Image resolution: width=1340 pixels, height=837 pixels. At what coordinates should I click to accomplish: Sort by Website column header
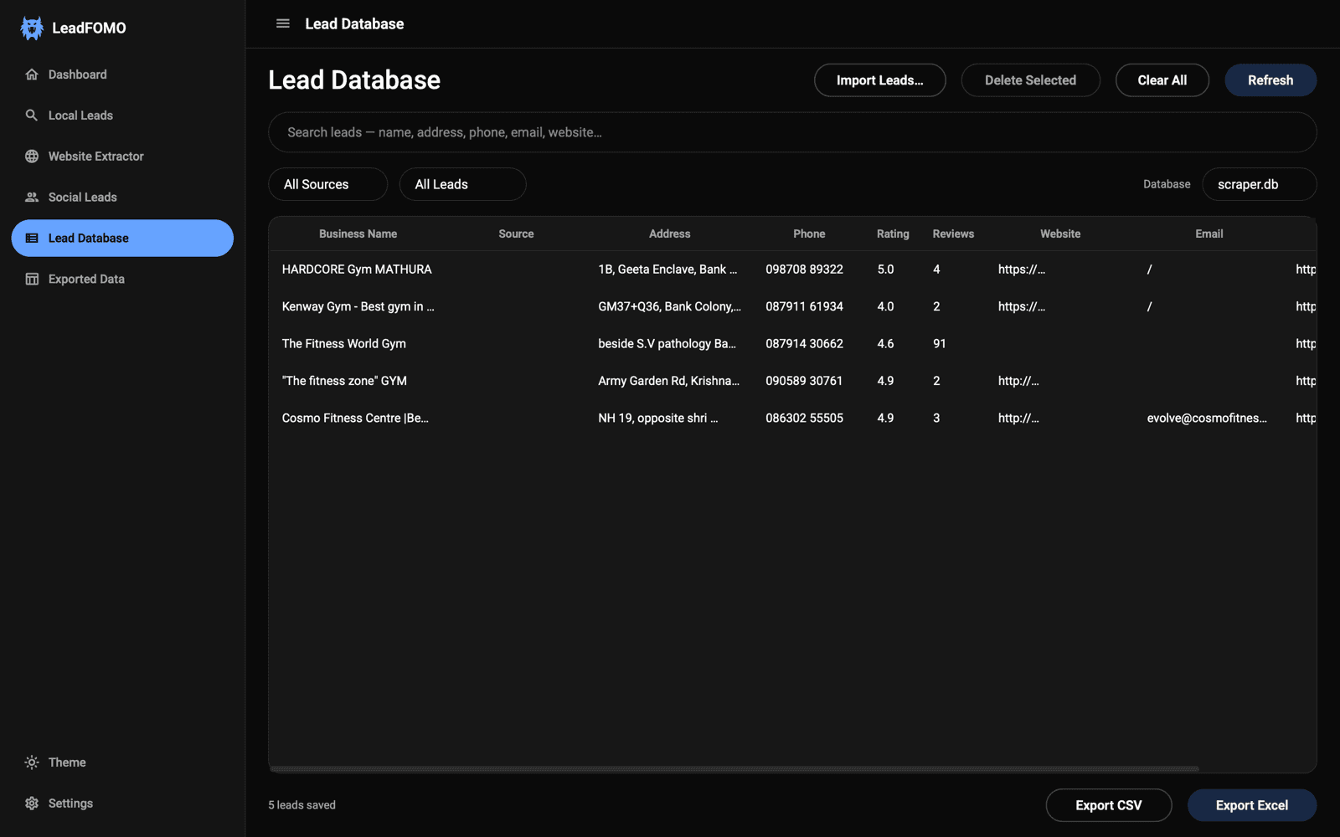click(1060, 234)
